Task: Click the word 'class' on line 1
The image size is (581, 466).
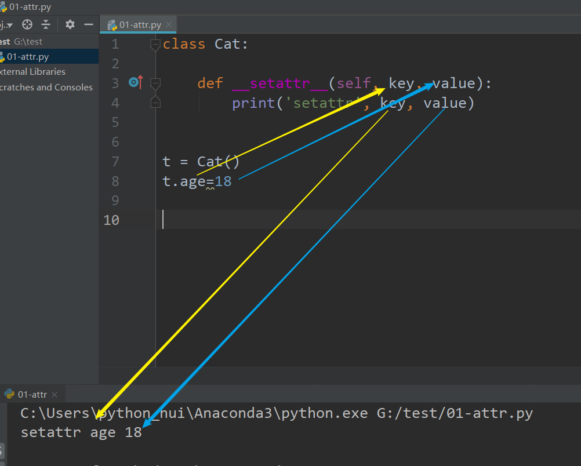Action: (184, 44)
